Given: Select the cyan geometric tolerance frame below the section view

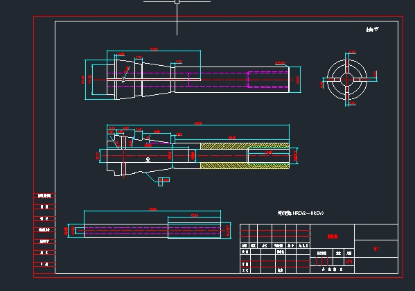Looking at the screenshot, I should 164,182.
